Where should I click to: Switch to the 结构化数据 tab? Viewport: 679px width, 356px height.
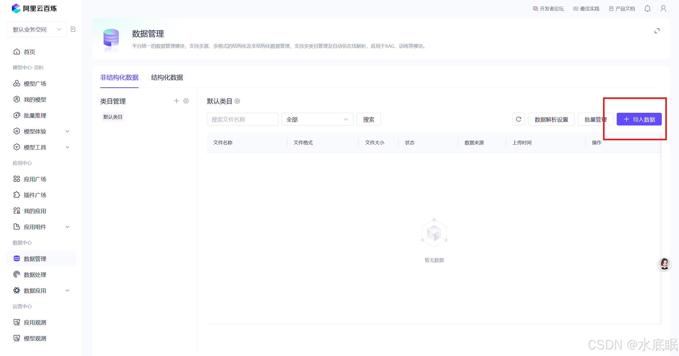pyautogui.click(x=167, y=77)
